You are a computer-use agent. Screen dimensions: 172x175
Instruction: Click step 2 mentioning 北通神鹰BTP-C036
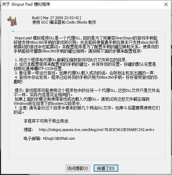[85, 67]
